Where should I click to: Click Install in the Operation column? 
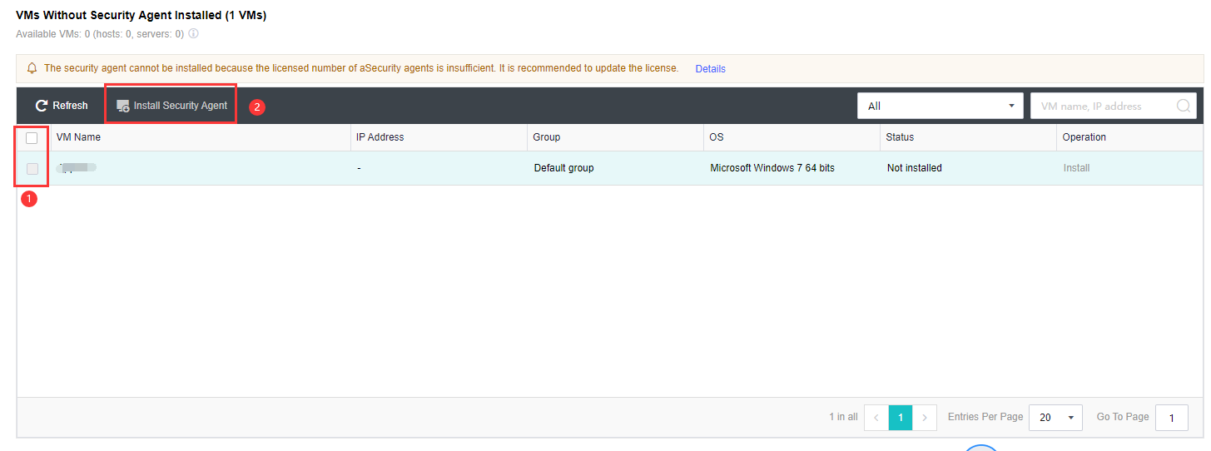(x=1076, y=168)
